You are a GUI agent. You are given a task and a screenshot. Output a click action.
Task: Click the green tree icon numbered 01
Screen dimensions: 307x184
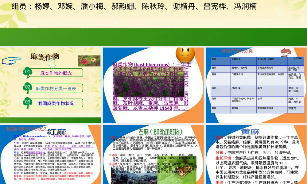pos(28,72)
